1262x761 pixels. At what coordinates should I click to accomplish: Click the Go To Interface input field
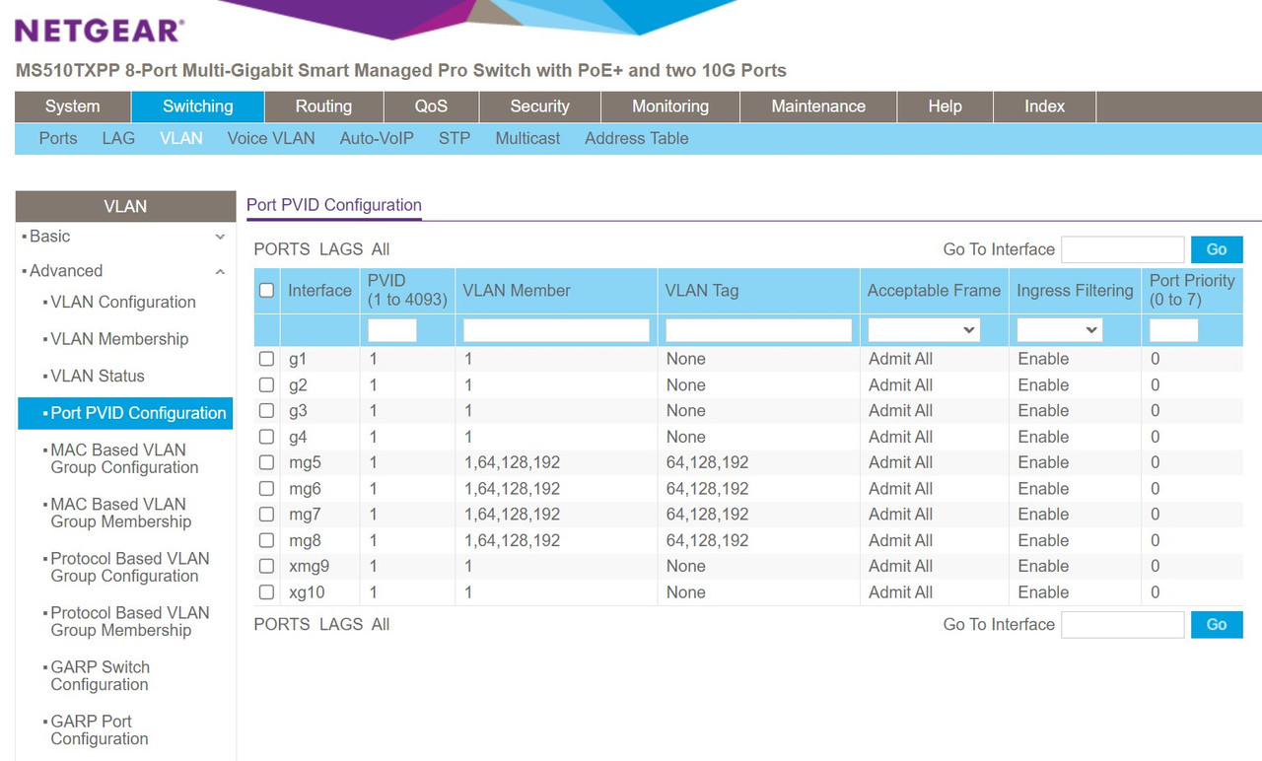pyautogui.click(x=1122, y=249)
